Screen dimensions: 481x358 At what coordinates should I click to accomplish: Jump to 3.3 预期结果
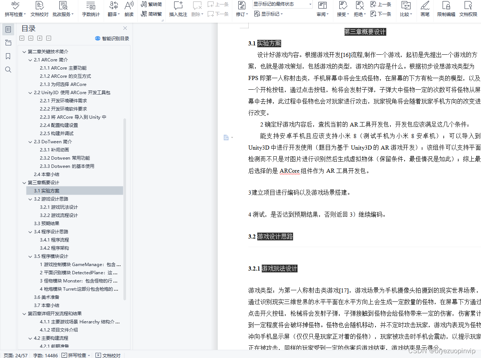47,224
